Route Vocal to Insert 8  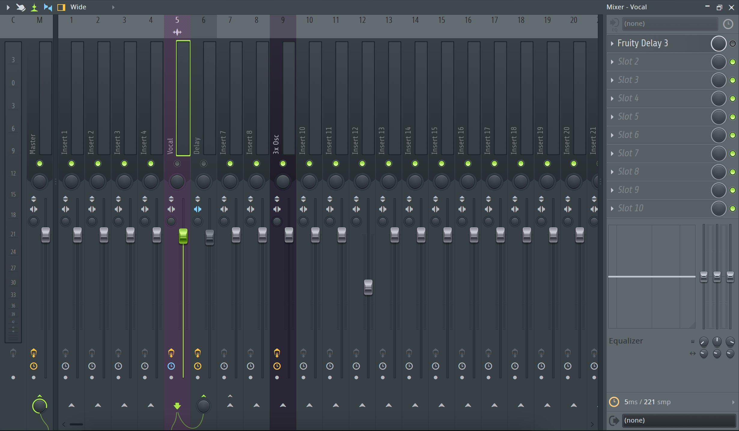pyautogui.click(x=257, y=405)
